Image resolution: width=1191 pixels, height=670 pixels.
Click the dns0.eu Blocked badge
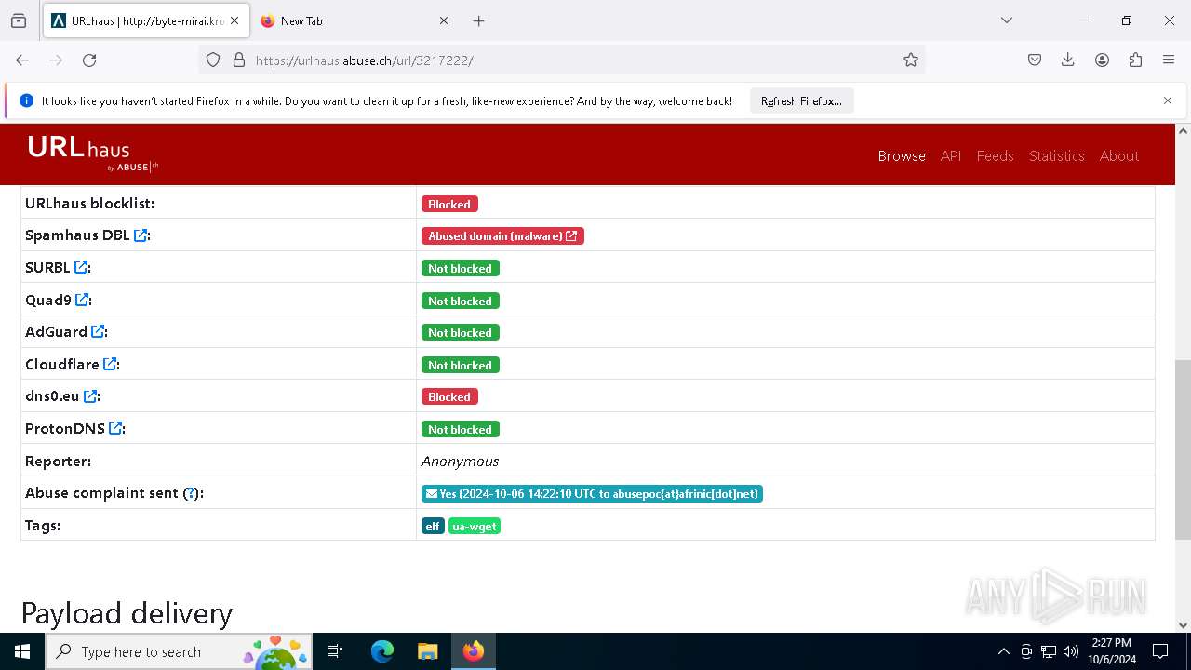tap(449, 396)
